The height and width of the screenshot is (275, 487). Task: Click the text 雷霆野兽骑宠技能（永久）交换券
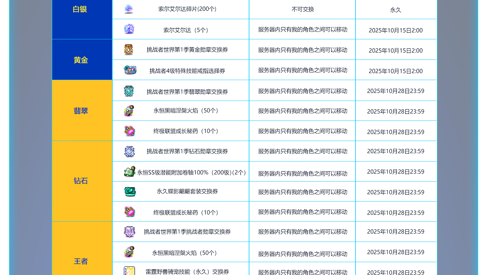point(187,272)
